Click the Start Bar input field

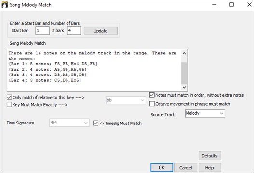(x=42, y=31)
